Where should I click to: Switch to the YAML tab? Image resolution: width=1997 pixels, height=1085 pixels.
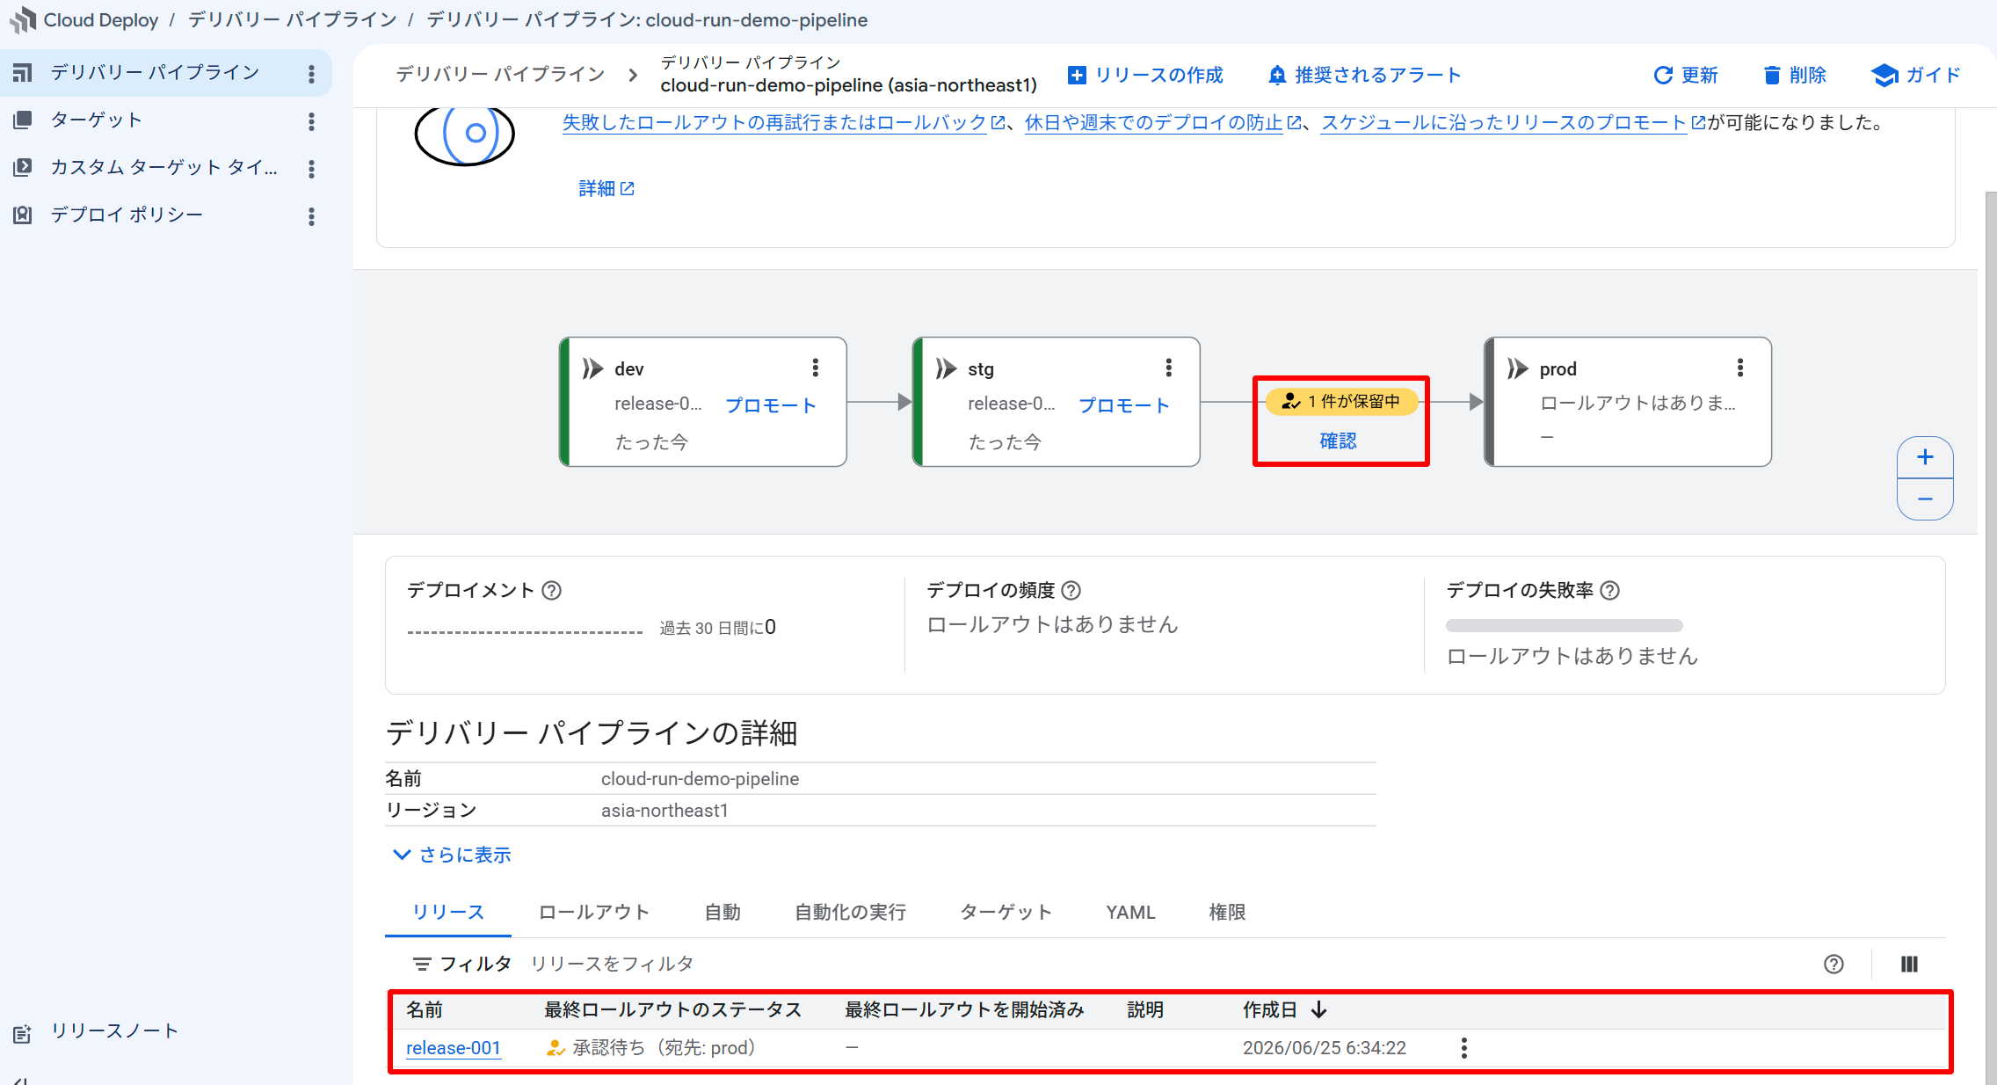pos(1130,913)
